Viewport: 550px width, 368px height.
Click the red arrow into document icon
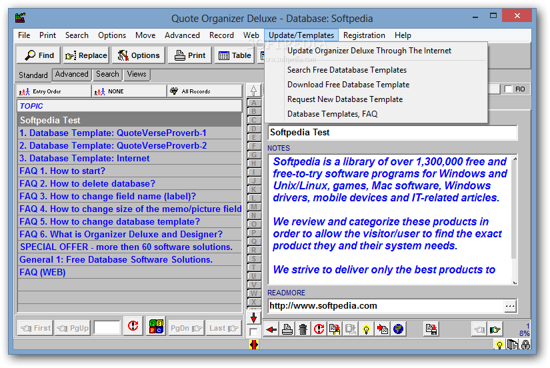tap(382, 329)
